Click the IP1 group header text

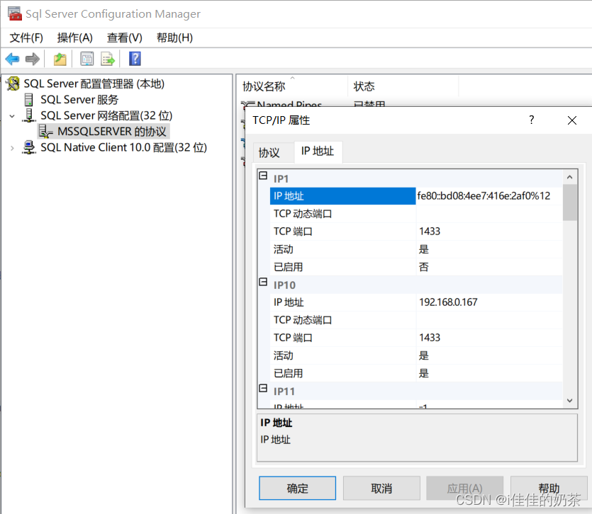pyautogui.click(x=281, y=178)
